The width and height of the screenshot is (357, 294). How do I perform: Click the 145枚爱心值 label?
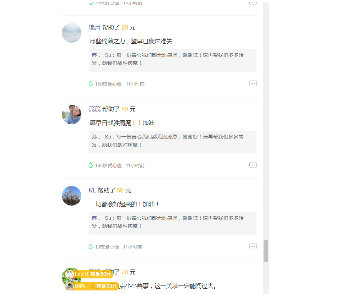pyautogui.click(x=108, y=165)
